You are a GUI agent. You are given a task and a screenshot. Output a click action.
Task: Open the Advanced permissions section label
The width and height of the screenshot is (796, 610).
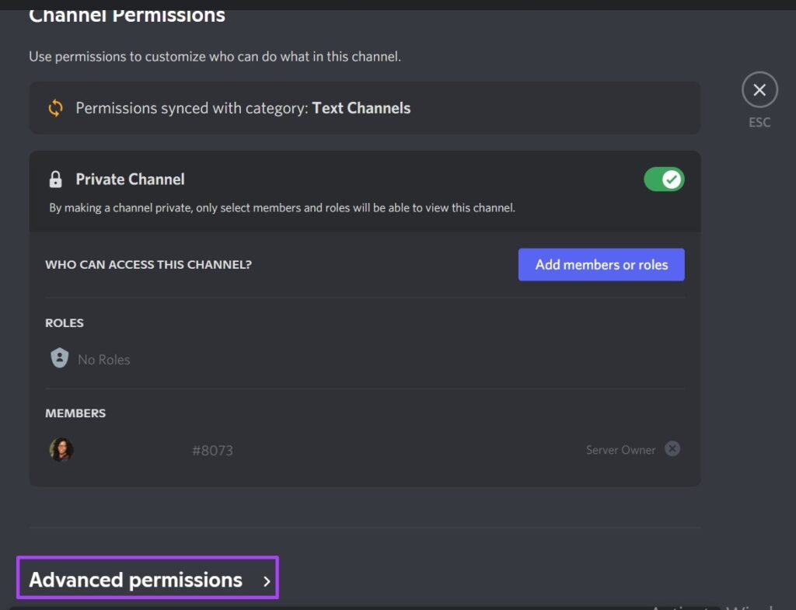(x=135, y=580)
